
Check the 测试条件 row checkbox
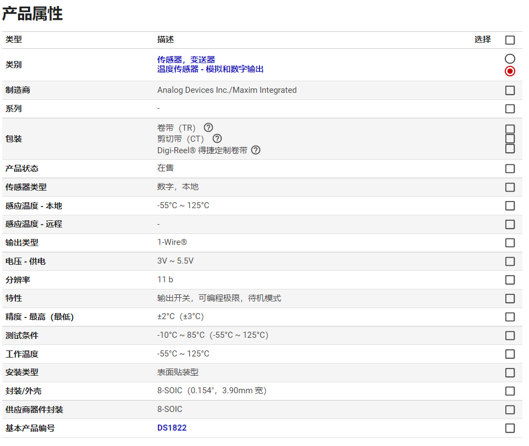tap(510, 336)
